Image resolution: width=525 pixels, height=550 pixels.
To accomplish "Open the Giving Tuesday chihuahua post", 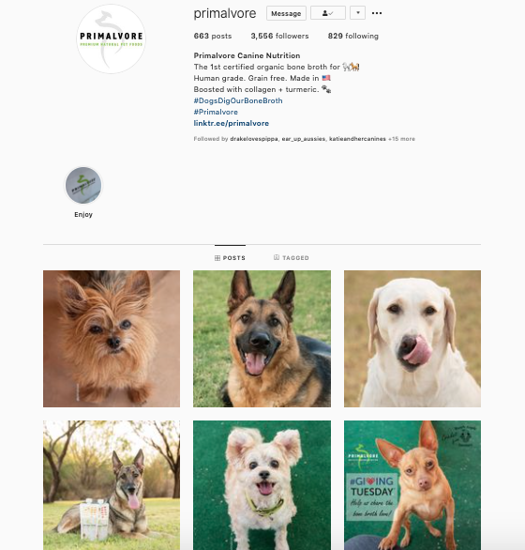I will click(412, 485).
